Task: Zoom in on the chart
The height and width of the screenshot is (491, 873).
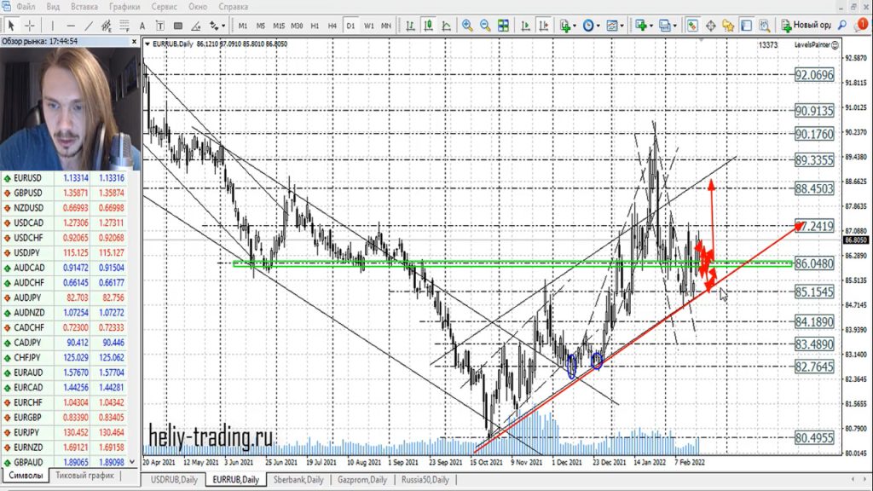Action: pyautogui.click(x=467, y=26)
